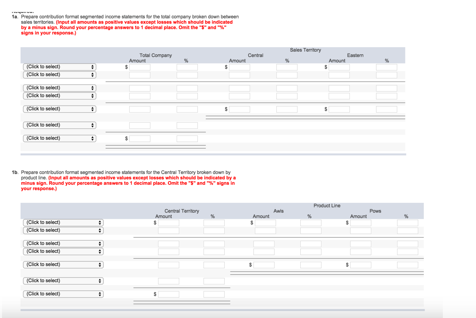Expand the last row dropdown in 1a table
This screenshot has height=318, width=476.
tap(60, 138)
